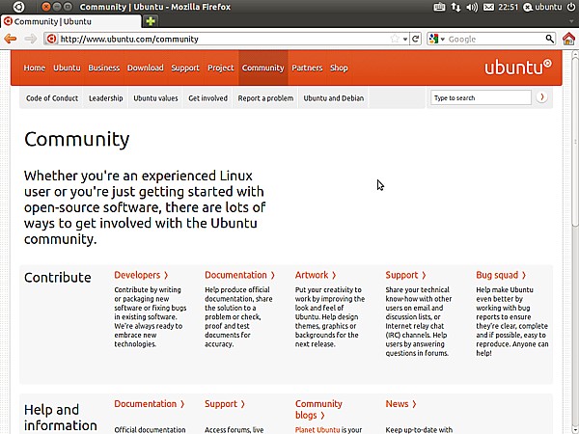Image resolution: width=579 pixels, height=434 pixels.
Task: Open a new tab with the plus icon
Action: coord(151,21)
